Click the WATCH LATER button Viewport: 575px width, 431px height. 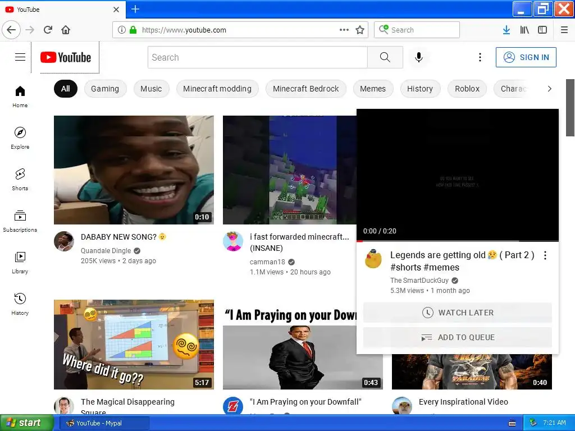tap(457, 313)
